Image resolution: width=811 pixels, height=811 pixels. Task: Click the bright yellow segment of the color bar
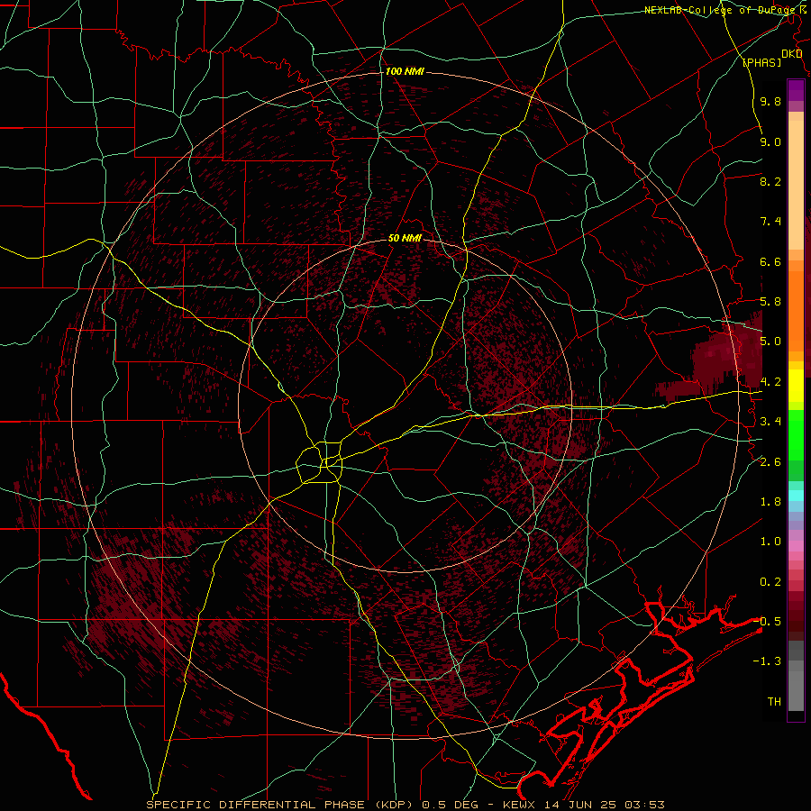[796, 386]
